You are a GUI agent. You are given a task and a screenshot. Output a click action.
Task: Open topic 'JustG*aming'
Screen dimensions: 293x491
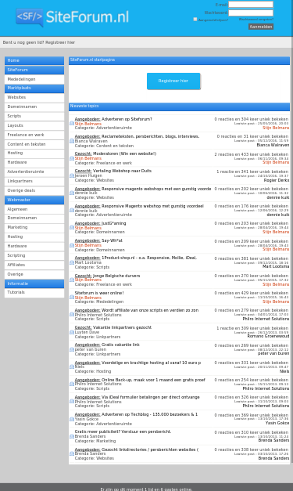click(x=100, y=223)
